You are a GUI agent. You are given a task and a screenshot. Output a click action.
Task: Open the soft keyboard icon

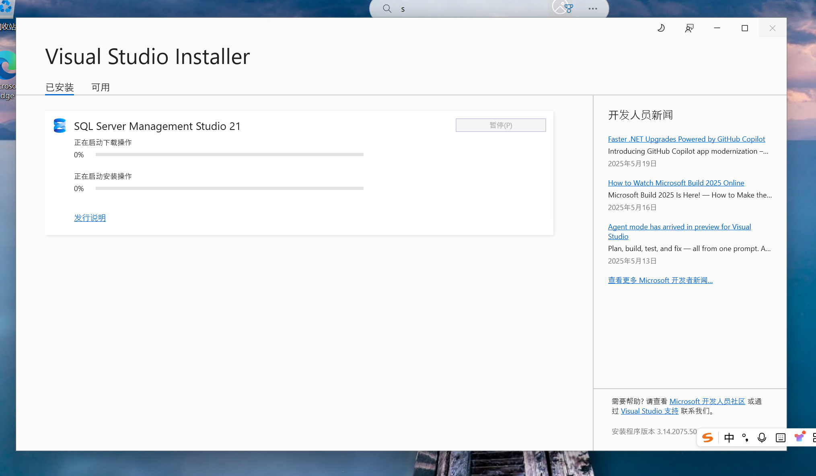pyautogui.click(x=780, y=438)
